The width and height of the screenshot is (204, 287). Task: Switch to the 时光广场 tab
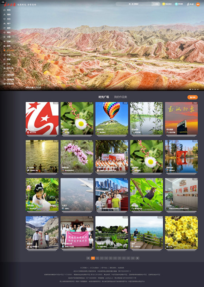pos(104,97)
